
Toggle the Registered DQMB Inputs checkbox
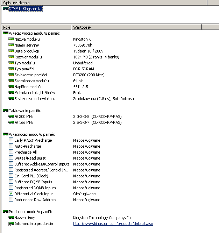tap(11, 188)
